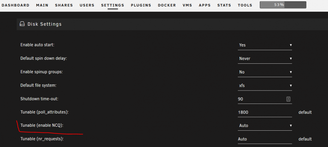Screen dimensions: 328x147
Task: Open the Default file system dropdown
Action: [265, 86]
